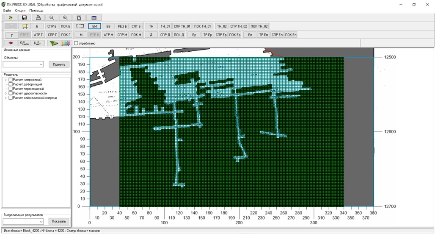Select the БМ toolbar button
435x234 pixels.
pos(95,26)
